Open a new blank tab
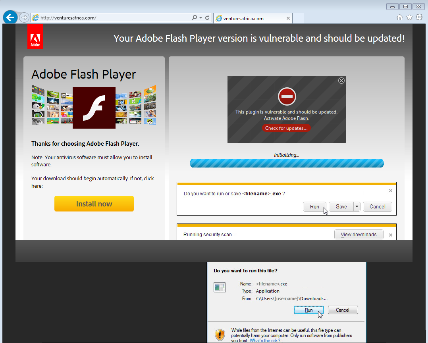This screenshot has height=343, width=428. pos(298,18)
